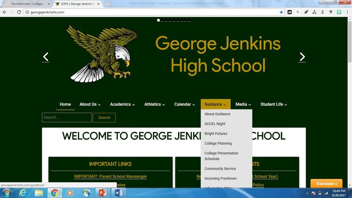
Task: Click the Action Center flag icon in the tray
Action: pyautogui.click(x=313, y=193)
